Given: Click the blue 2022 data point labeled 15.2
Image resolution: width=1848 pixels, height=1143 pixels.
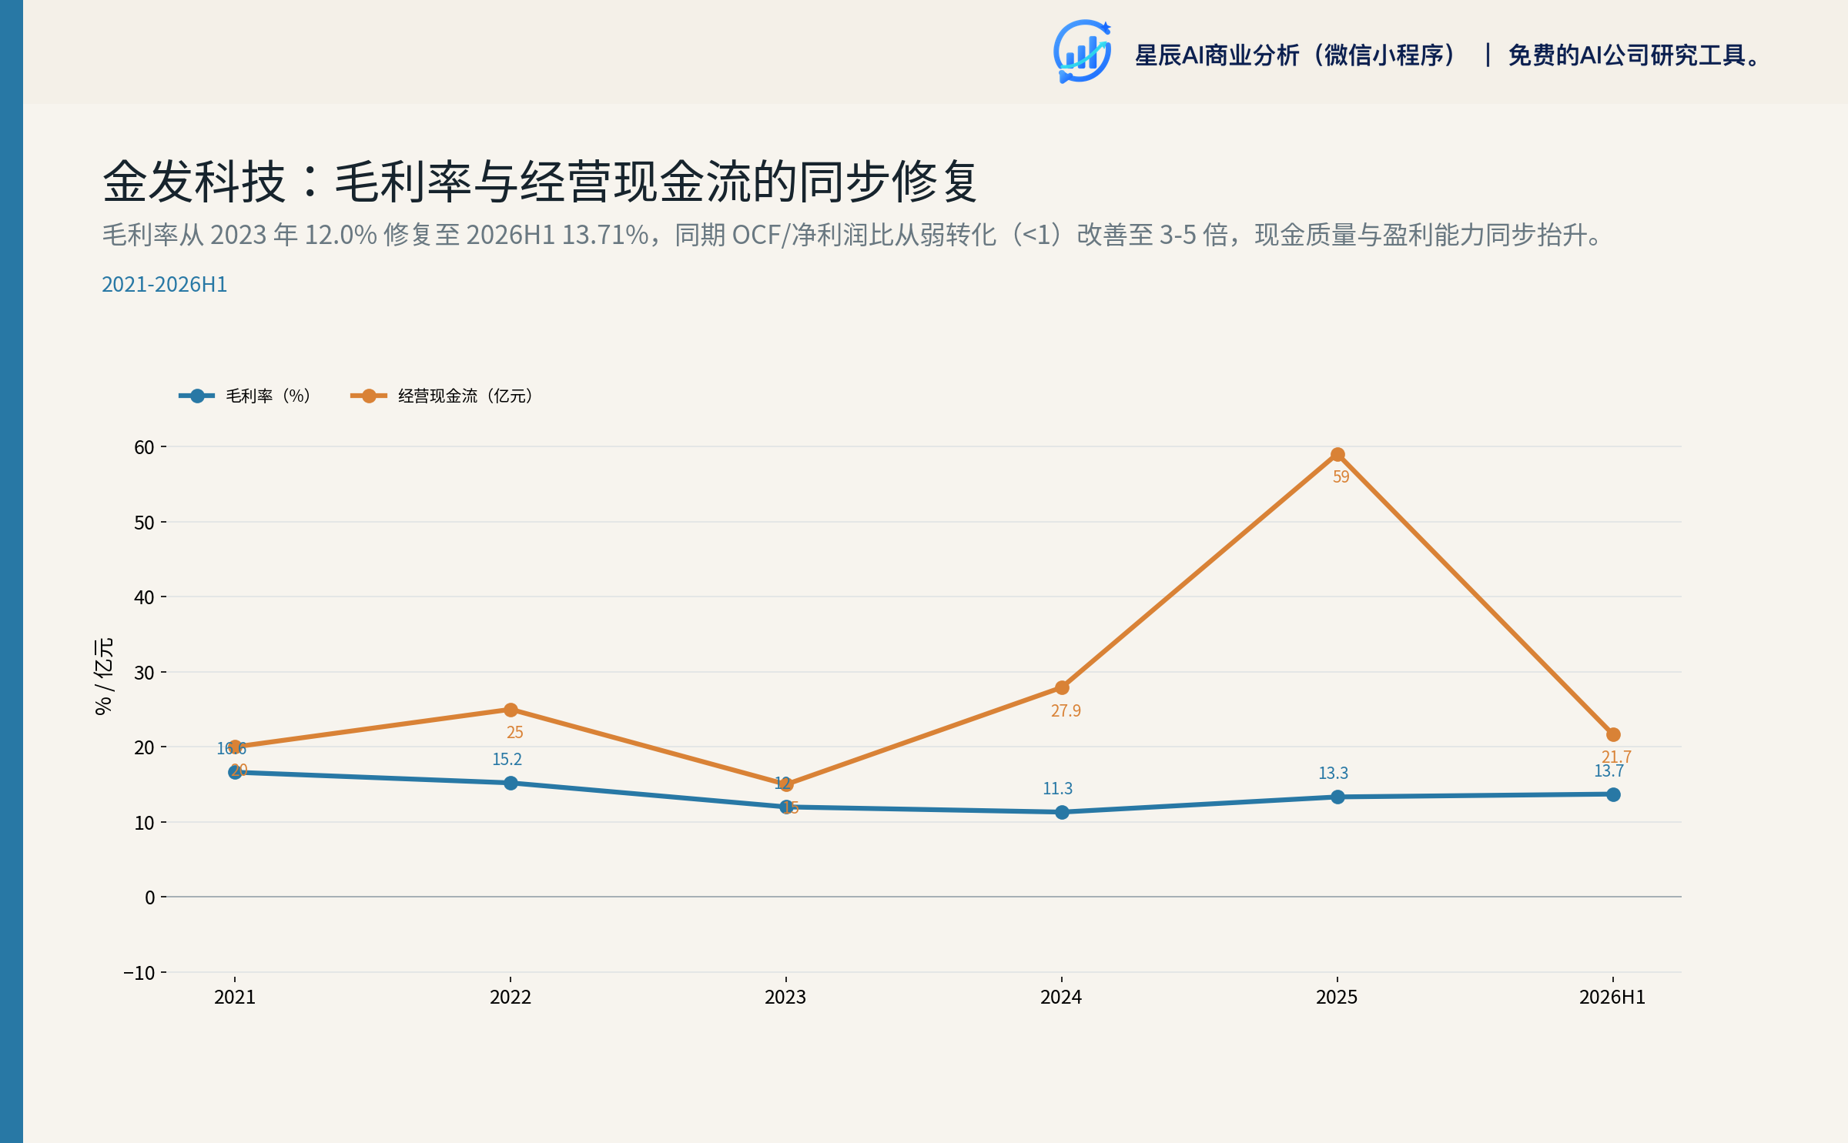Looking at the screenshot, I should tap(511, 783).
